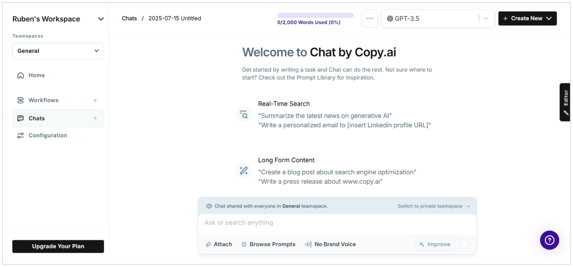
Task: Click the Long Form Content pencil icon
Action: point(244,171)
